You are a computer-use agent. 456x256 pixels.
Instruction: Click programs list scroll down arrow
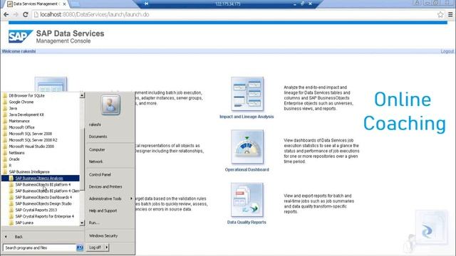[x=82, y=223]
